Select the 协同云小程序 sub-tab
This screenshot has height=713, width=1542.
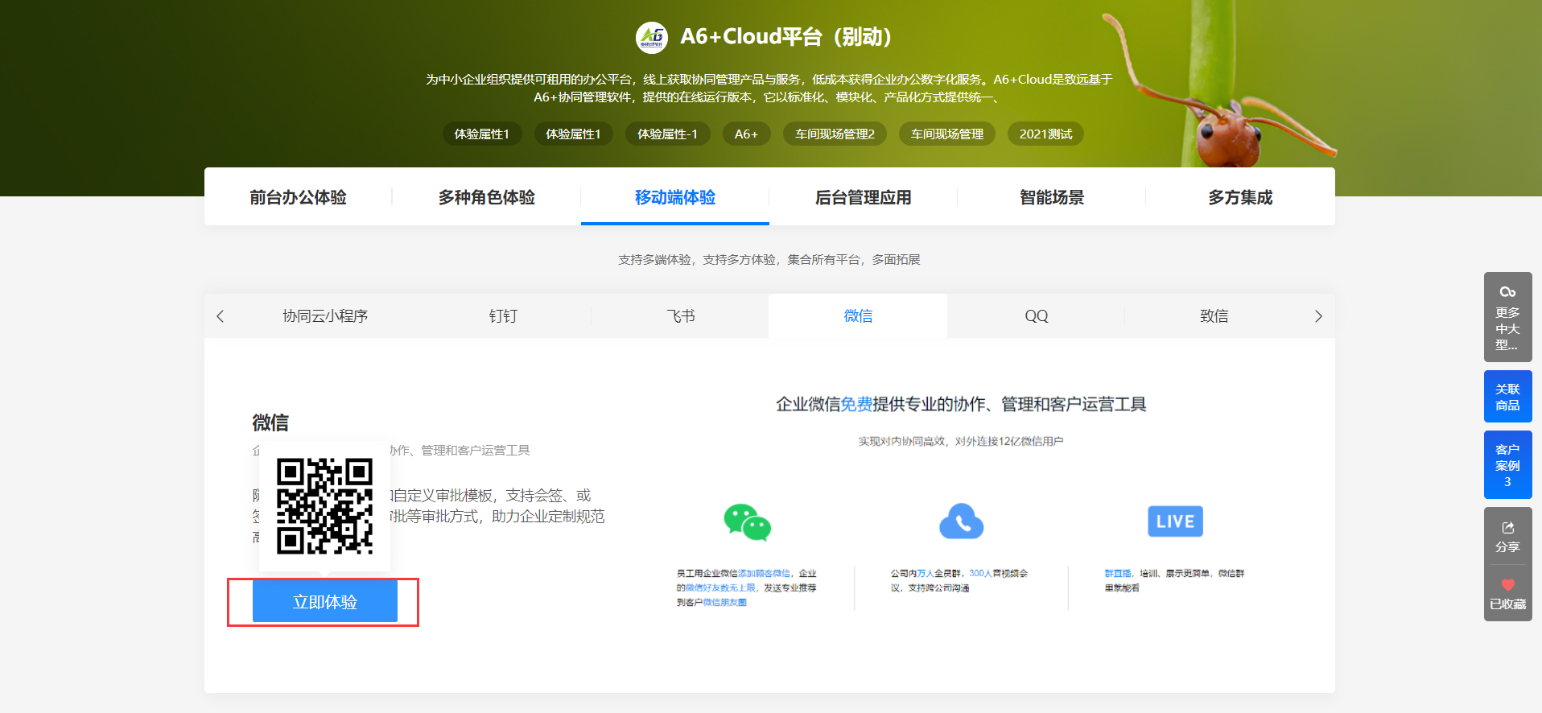[325, 316]
